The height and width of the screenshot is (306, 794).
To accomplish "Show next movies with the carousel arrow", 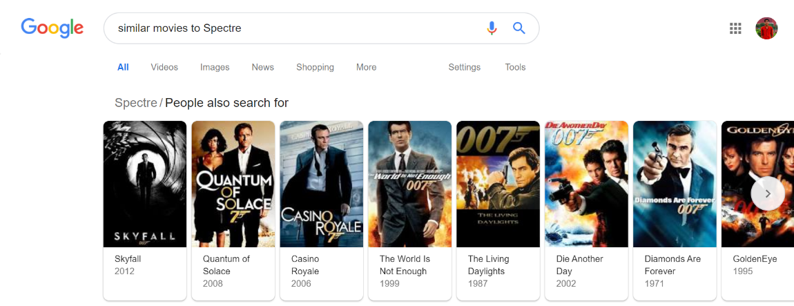I will coord(768,193).
